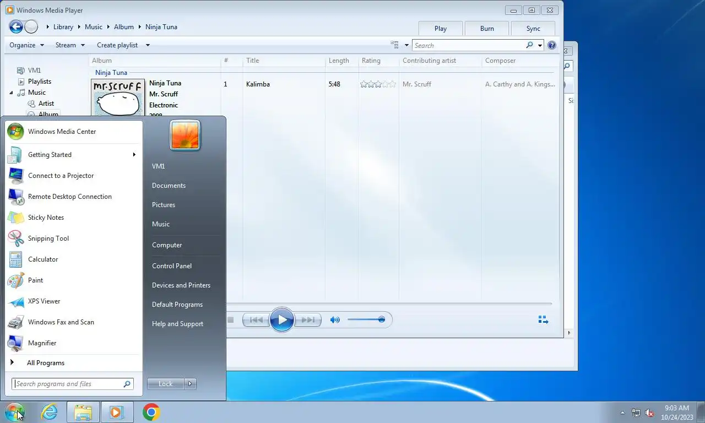Launch Google Chrome from taskbar
The width and height of the screenshot is (705, 423).
coord(151,412)
